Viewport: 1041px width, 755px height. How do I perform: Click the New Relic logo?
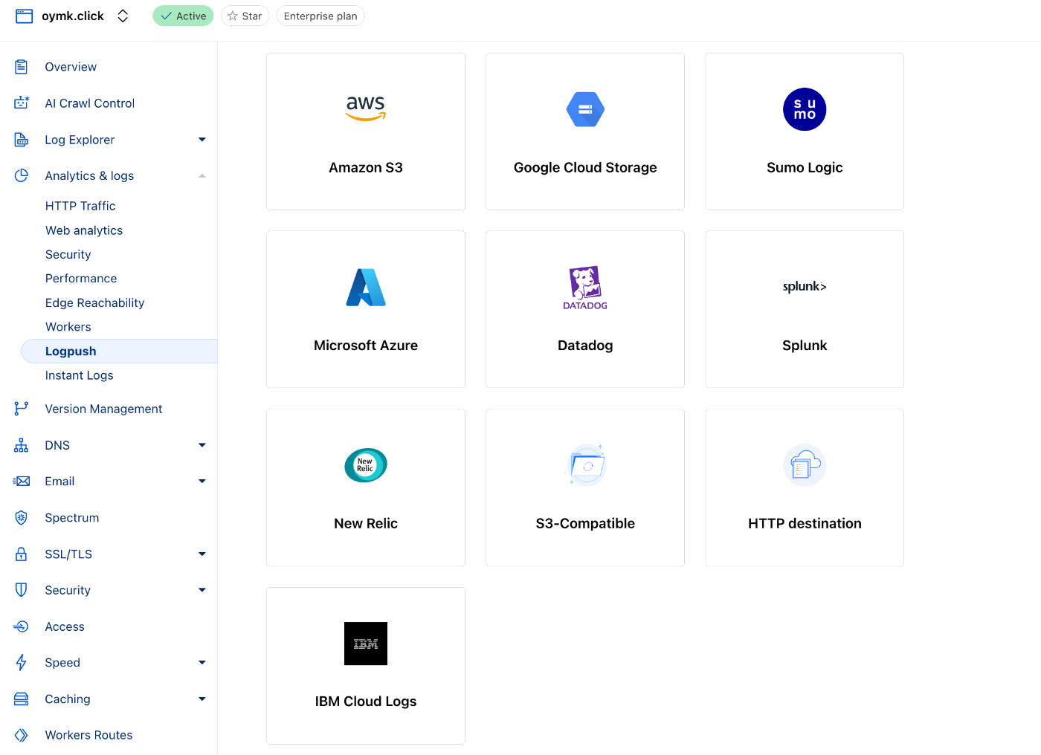[x=366, y=465]
